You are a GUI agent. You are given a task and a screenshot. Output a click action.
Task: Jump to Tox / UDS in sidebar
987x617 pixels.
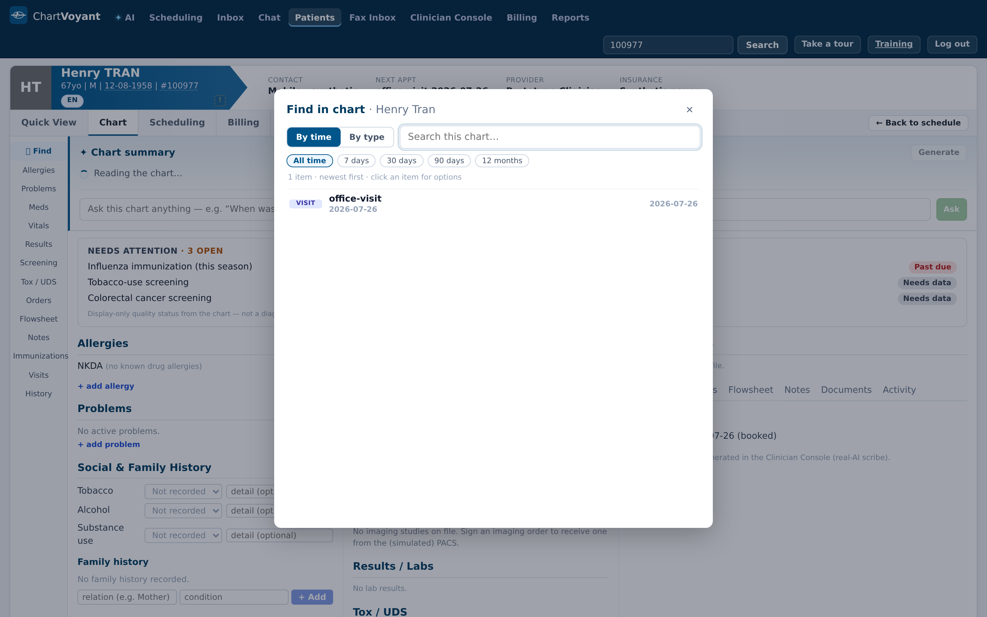pyautogui.click(x=39, y=282)
